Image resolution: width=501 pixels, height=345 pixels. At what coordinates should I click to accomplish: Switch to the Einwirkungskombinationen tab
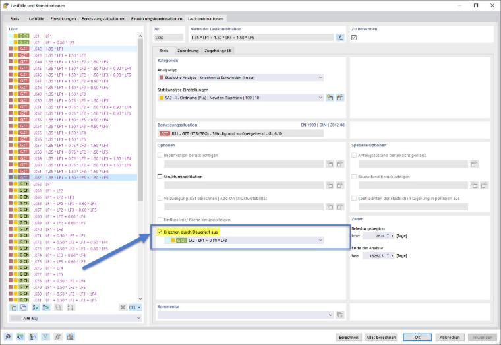[x=157, y=19]
